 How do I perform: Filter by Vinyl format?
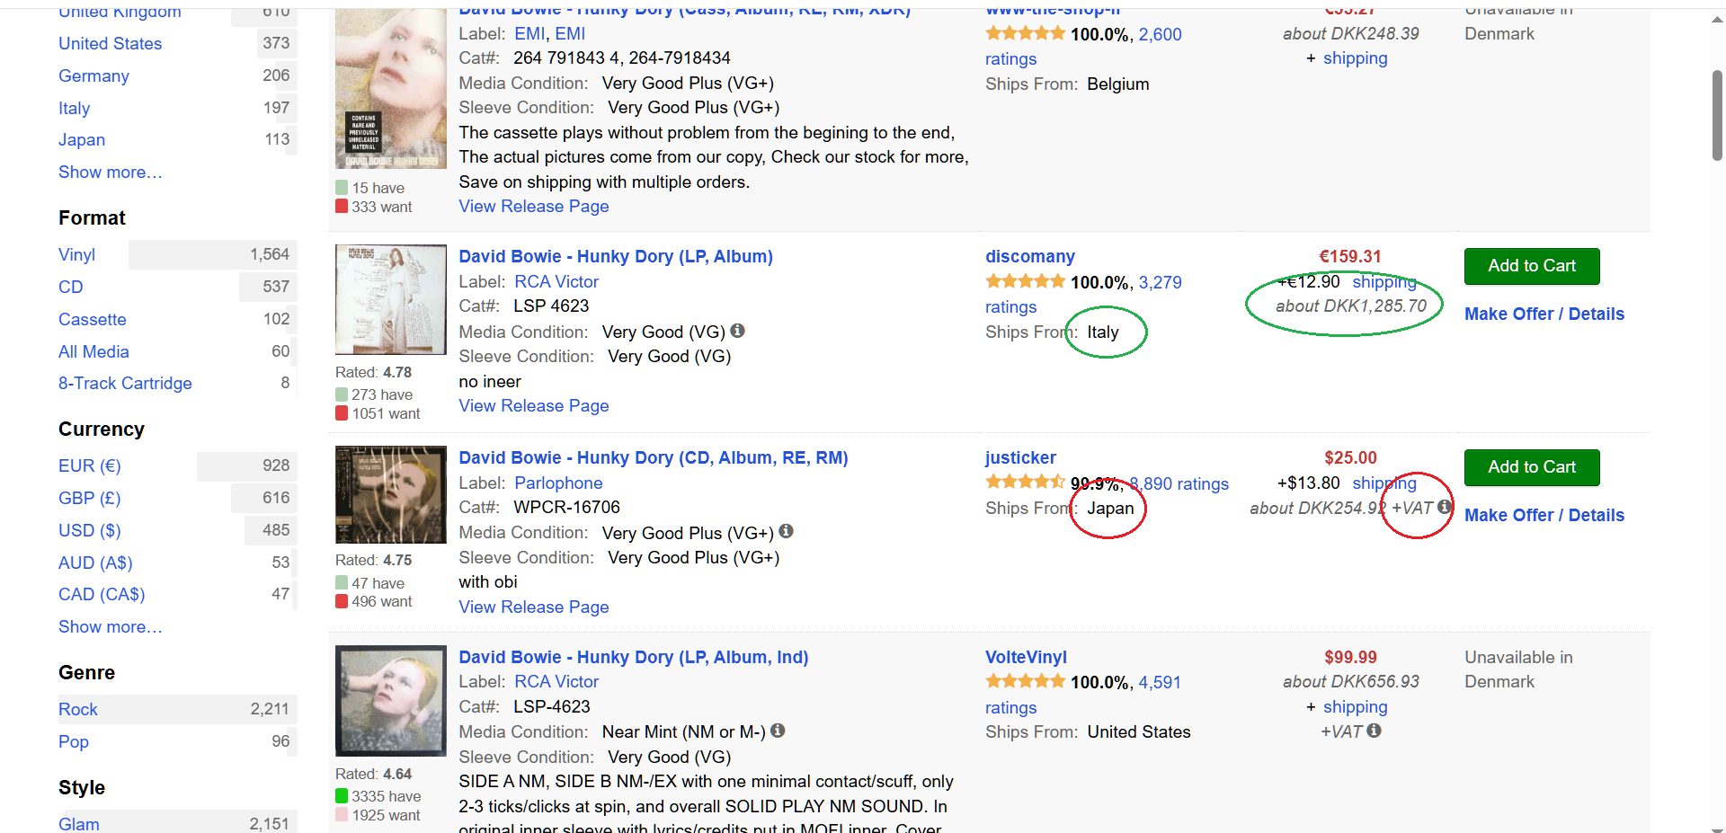[76, 254]
